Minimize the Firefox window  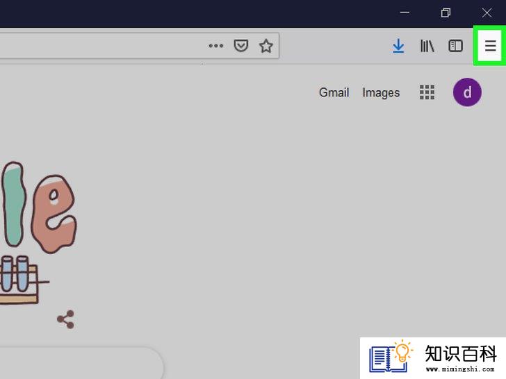click(x=405, y=13)
